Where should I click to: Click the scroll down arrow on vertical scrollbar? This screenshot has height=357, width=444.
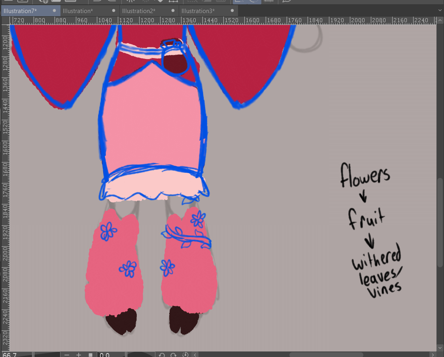click(x=440, y=348)
